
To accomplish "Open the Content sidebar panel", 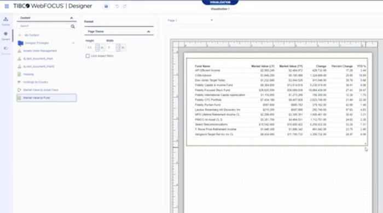I will [5, 35].
